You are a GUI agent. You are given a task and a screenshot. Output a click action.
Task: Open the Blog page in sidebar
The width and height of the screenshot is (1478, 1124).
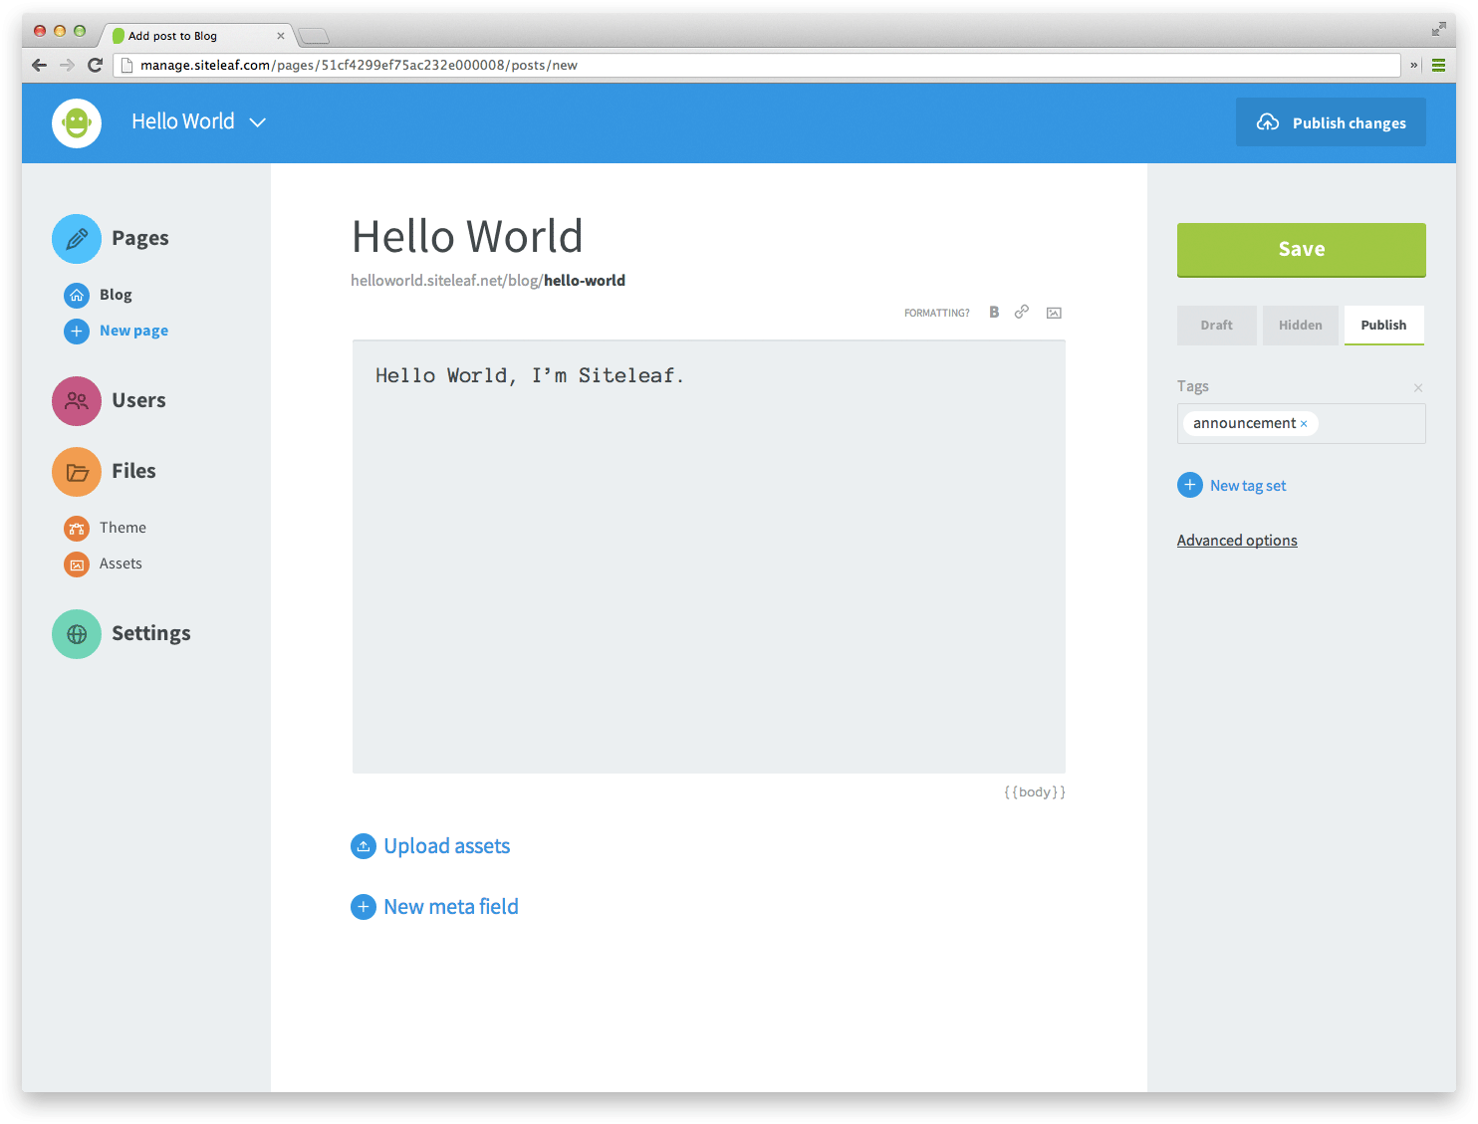[116, 295]
